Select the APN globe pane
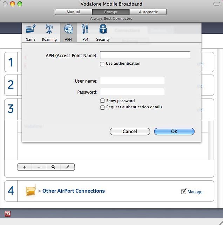This screenshot has width=223, height=225. click(68, 33)
